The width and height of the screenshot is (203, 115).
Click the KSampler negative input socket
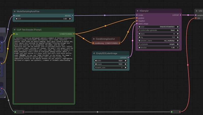(x=137, y=21)
